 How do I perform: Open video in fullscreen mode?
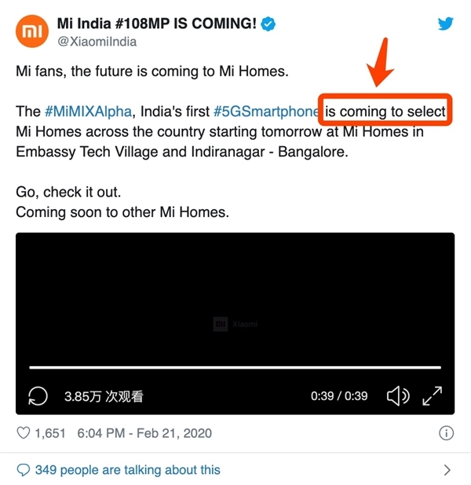coord(432,395)
